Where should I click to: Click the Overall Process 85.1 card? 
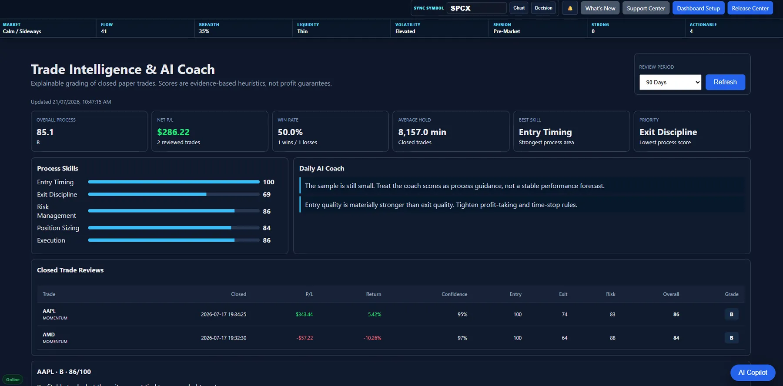(x=89, y=131)
